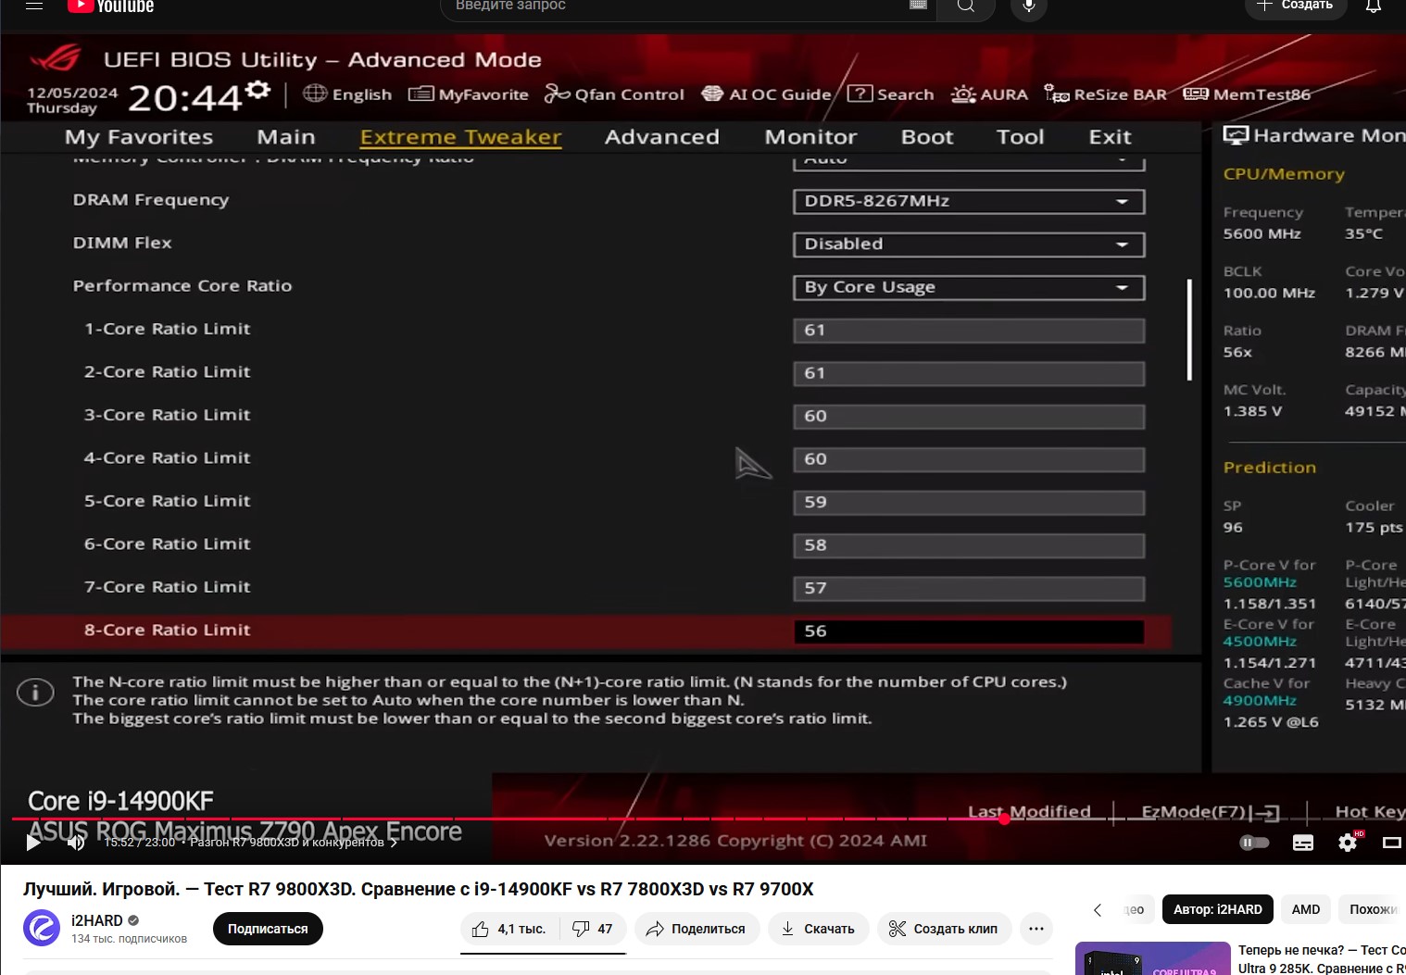Open the i2HARD channel avatar
Image resolution: width=1406 pixels, height=975 pixels.
pos(42,928)
